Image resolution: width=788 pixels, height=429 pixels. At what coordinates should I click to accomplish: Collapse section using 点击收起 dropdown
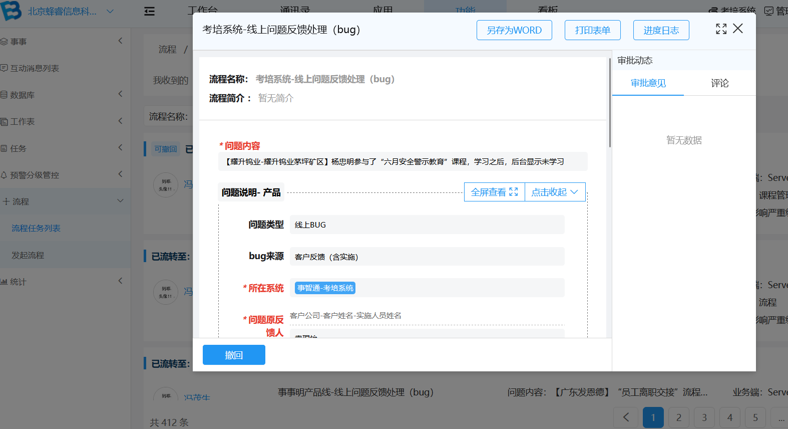point(555,192)
